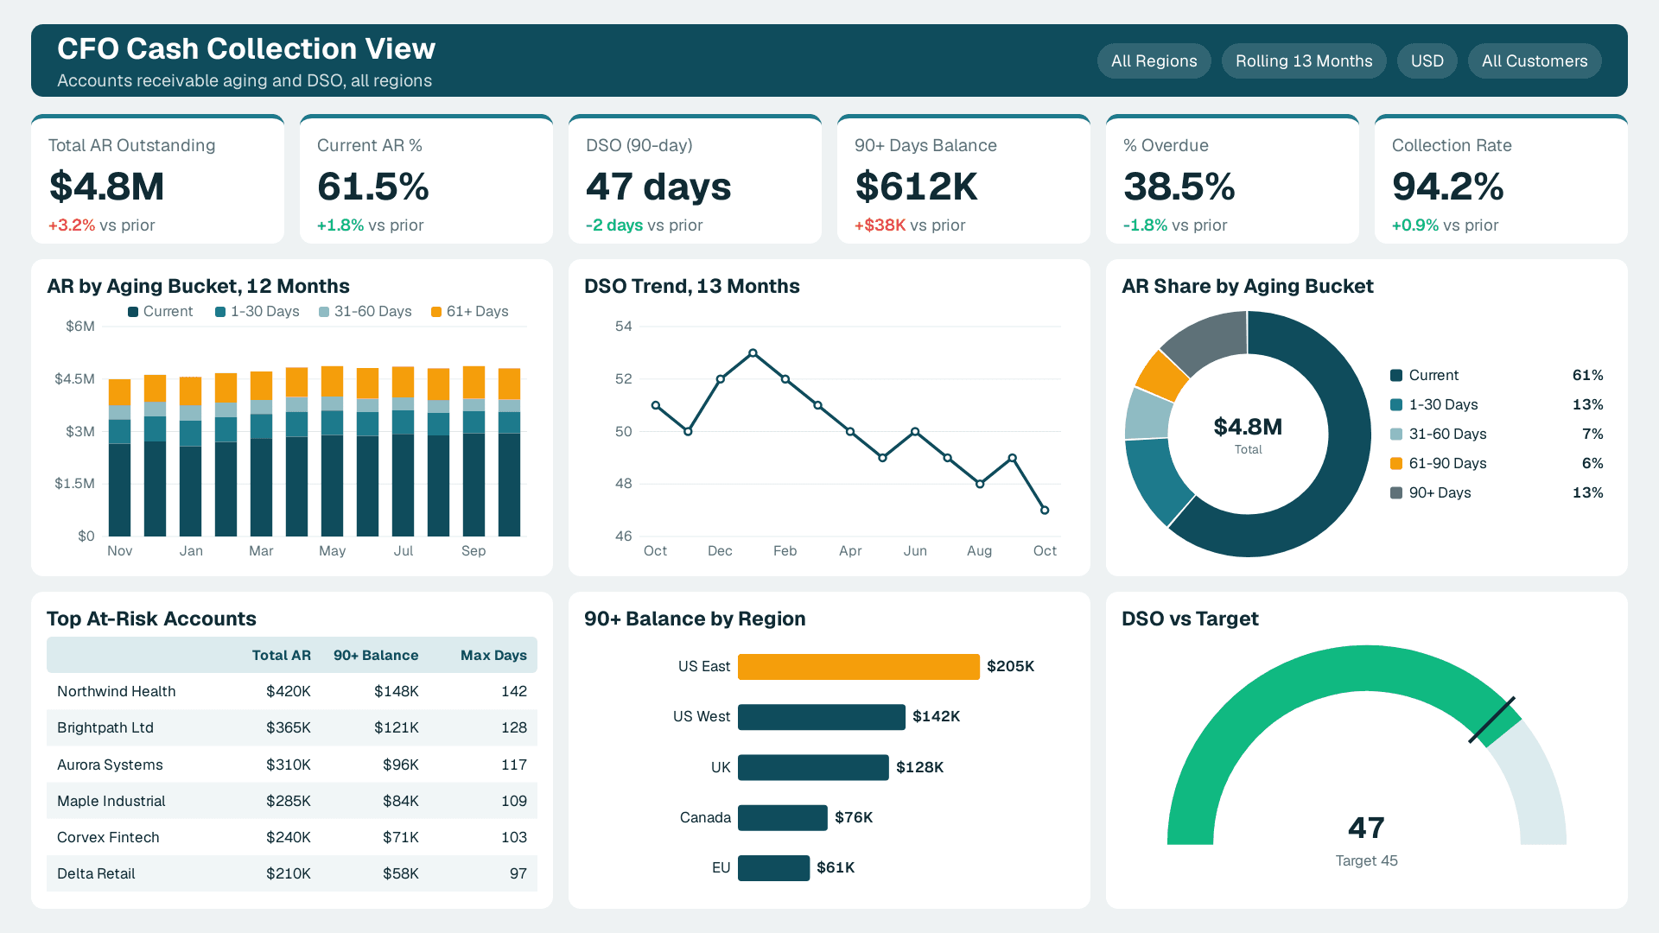Sort the table by 90+ Balance column
1659x933 pixels.
[376, 655]
